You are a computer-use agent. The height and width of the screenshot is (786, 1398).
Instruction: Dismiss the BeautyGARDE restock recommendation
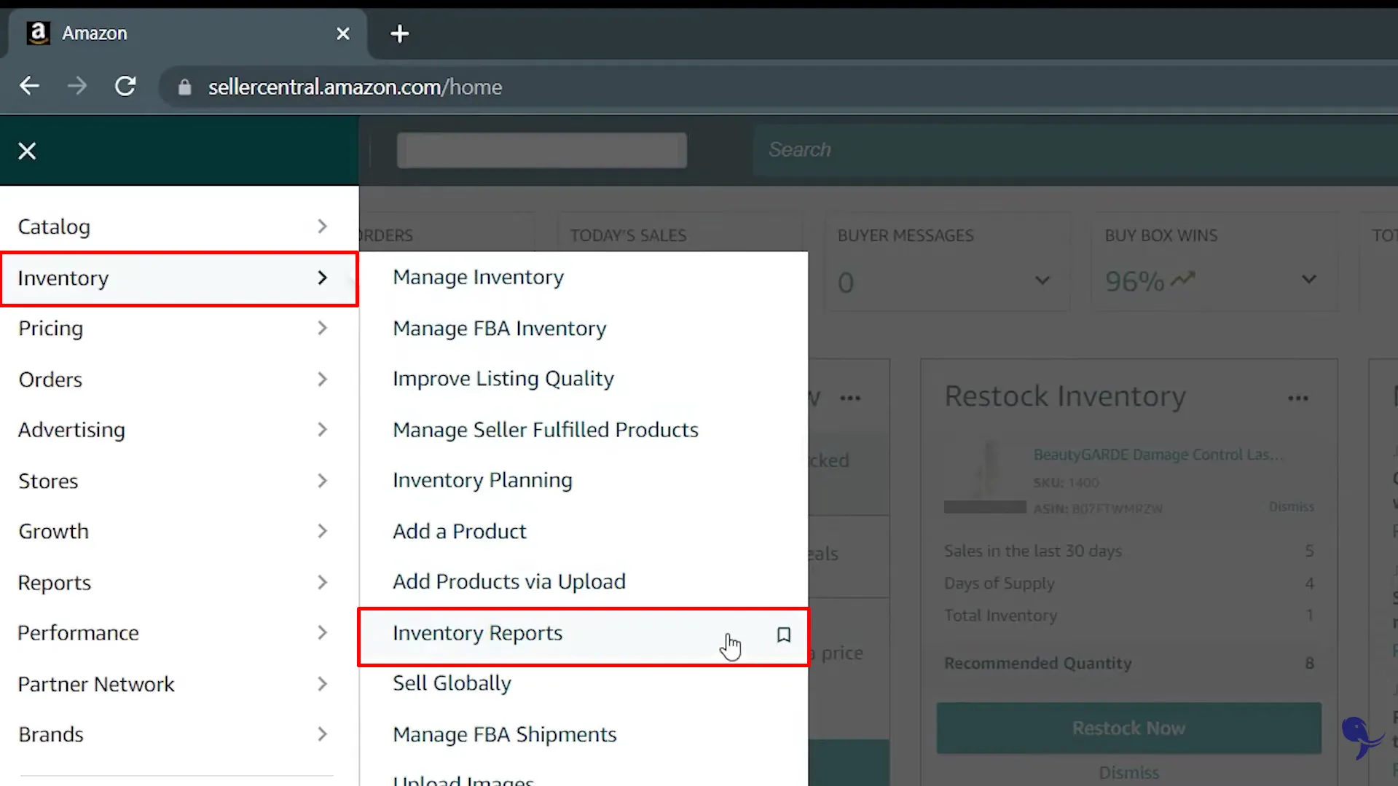[1290, 506]
